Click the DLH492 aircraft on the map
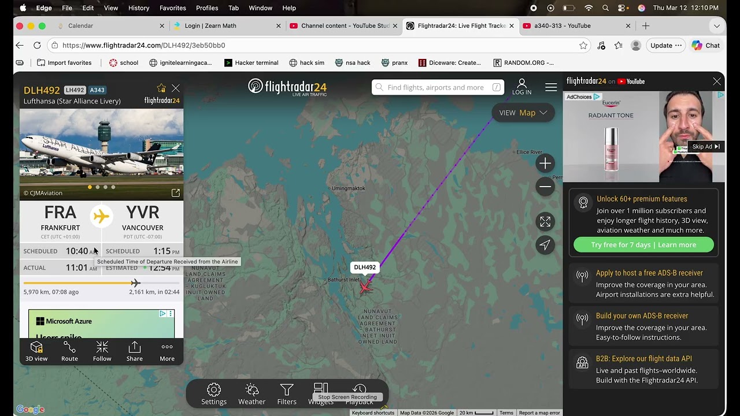This screenshot has width=740, height=416. click(x=365, y=287)
